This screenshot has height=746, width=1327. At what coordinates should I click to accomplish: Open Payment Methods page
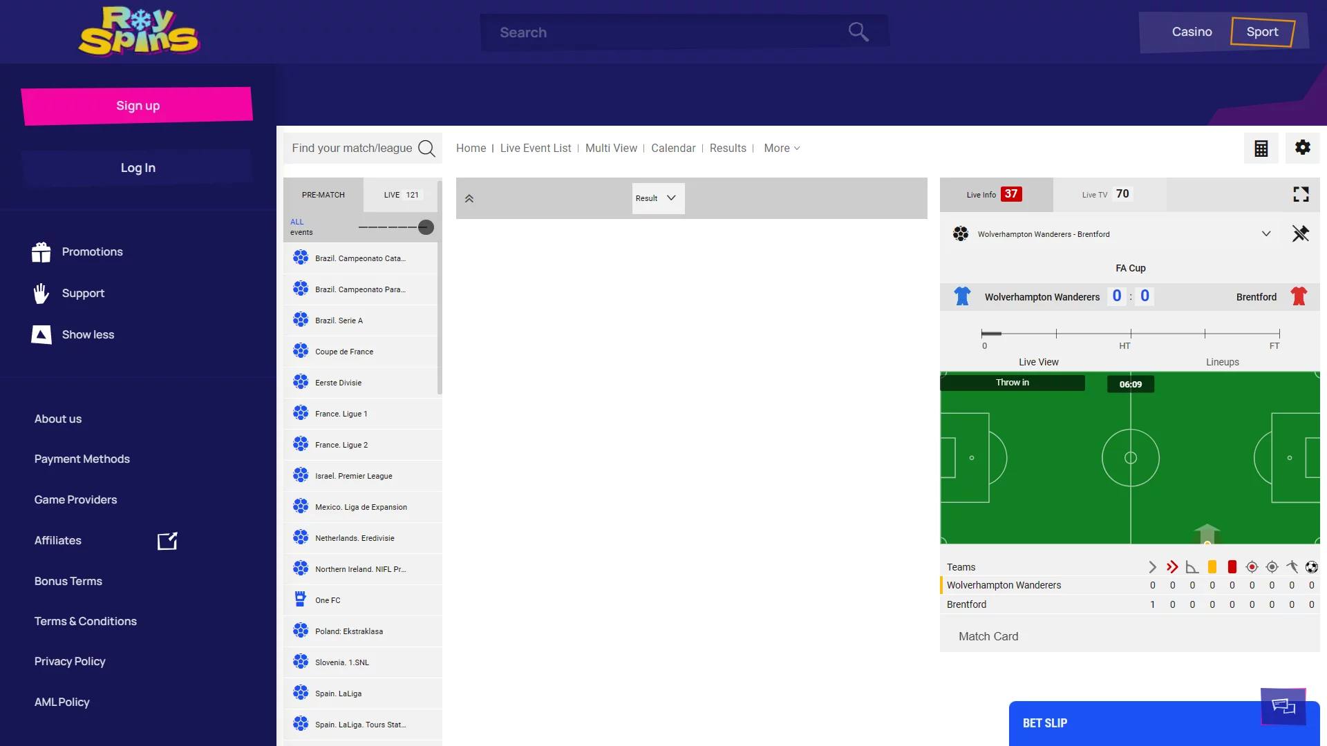pos(82,459)
